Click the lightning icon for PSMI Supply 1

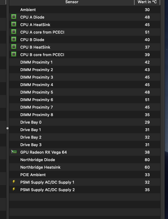pyautogui.click(x=14, y=182)
